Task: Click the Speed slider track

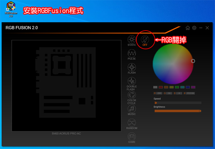Action: pyautogui.click(x=178, y=103)
